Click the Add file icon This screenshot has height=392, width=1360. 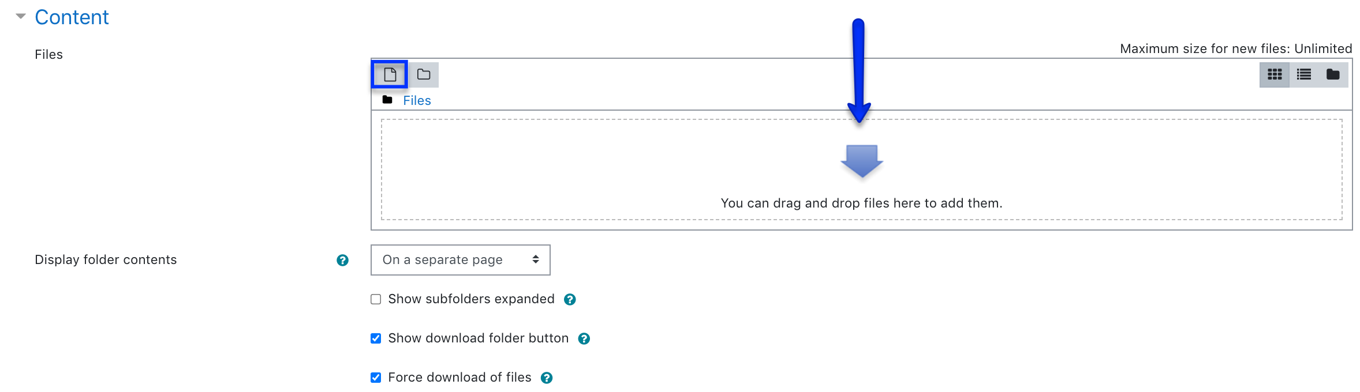390,74
